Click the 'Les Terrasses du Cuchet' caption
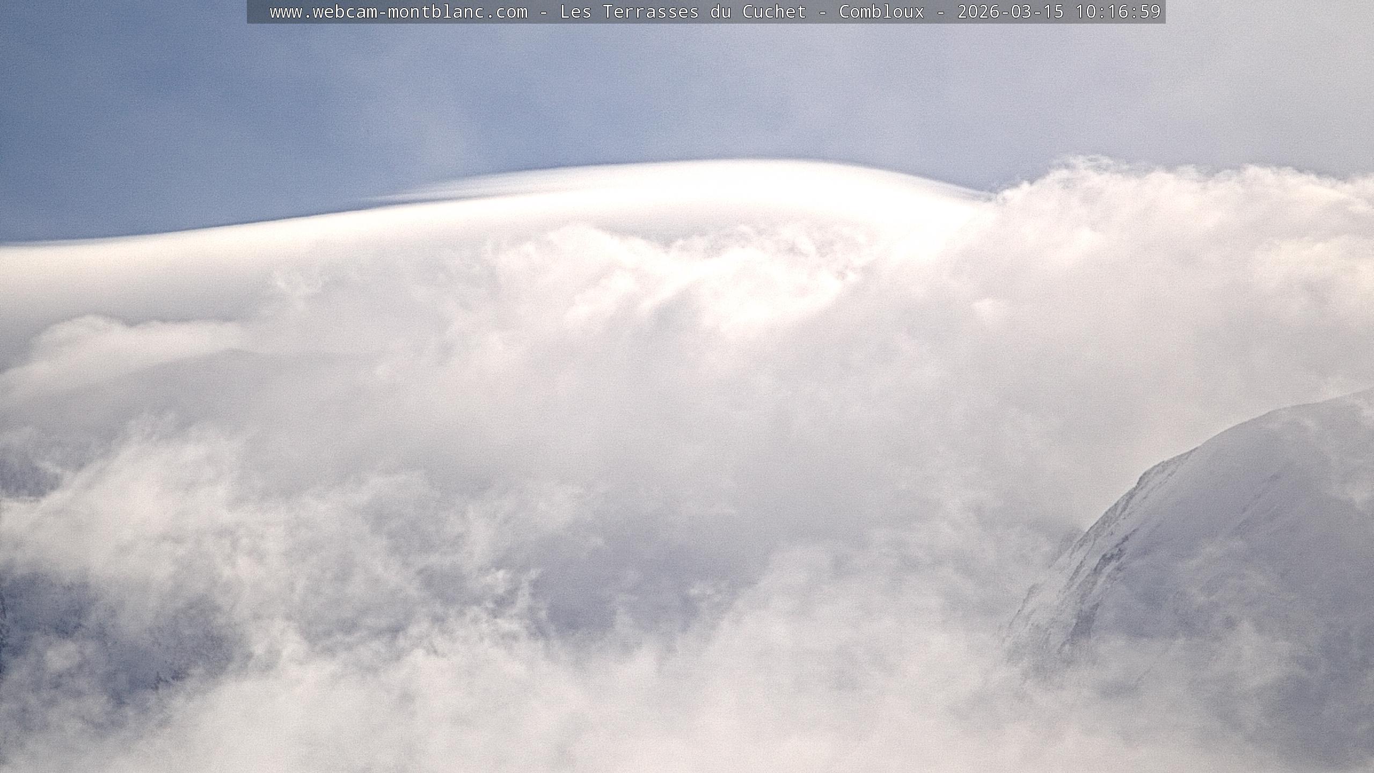This screenshot has width=1374, height=773. point(683,12)
